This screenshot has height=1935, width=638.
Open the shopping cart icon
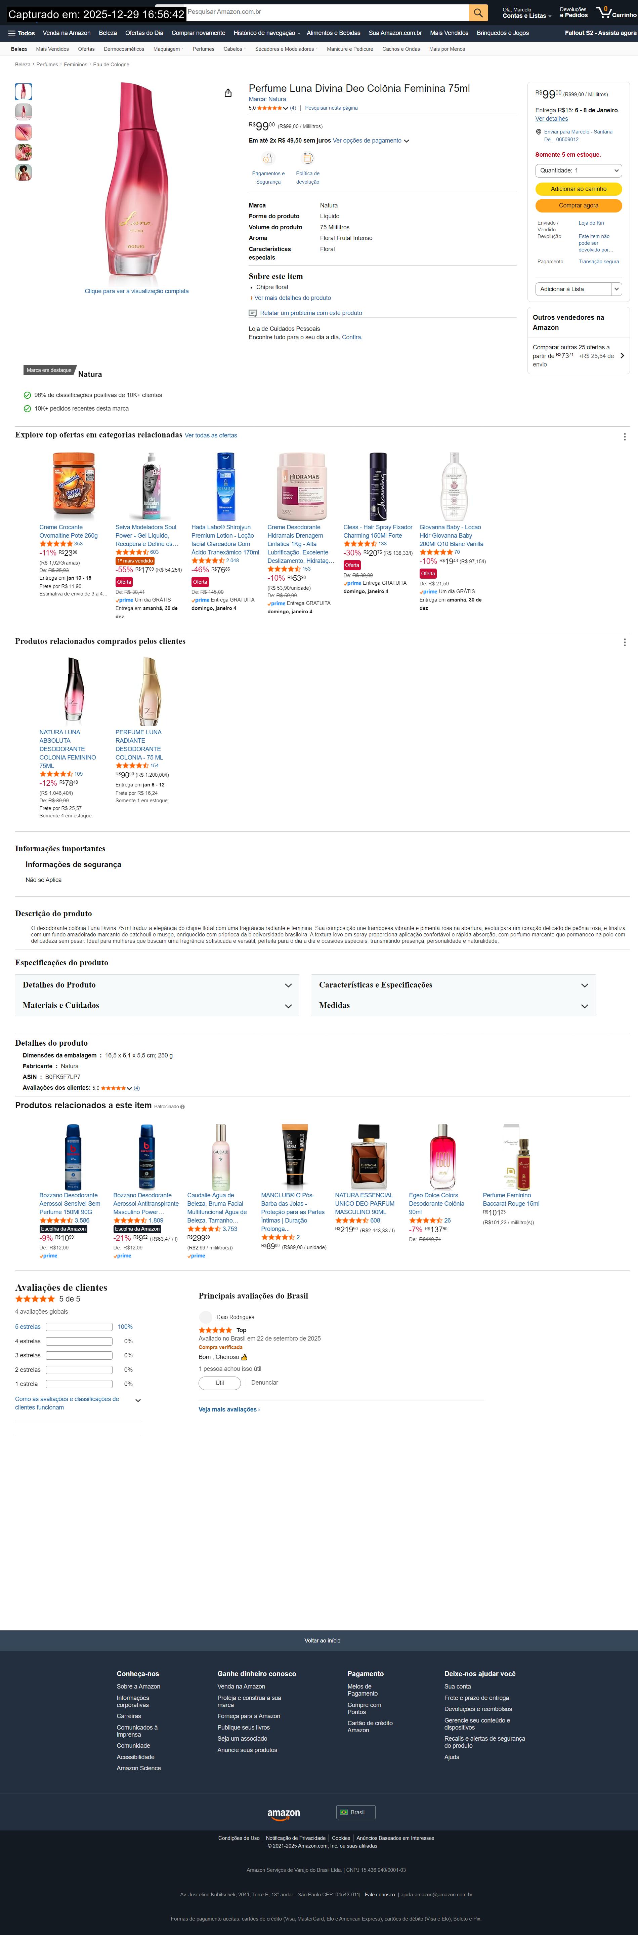(603, 13)
